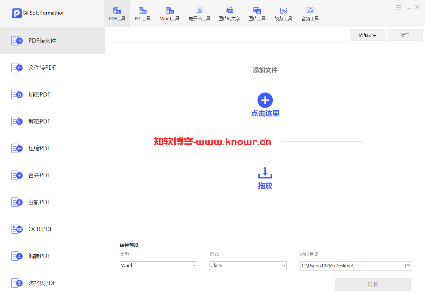Minimize the Formathor window
The width and height of the screenshot is (425, 298).
pyautogui.click(x=409, y=7)
